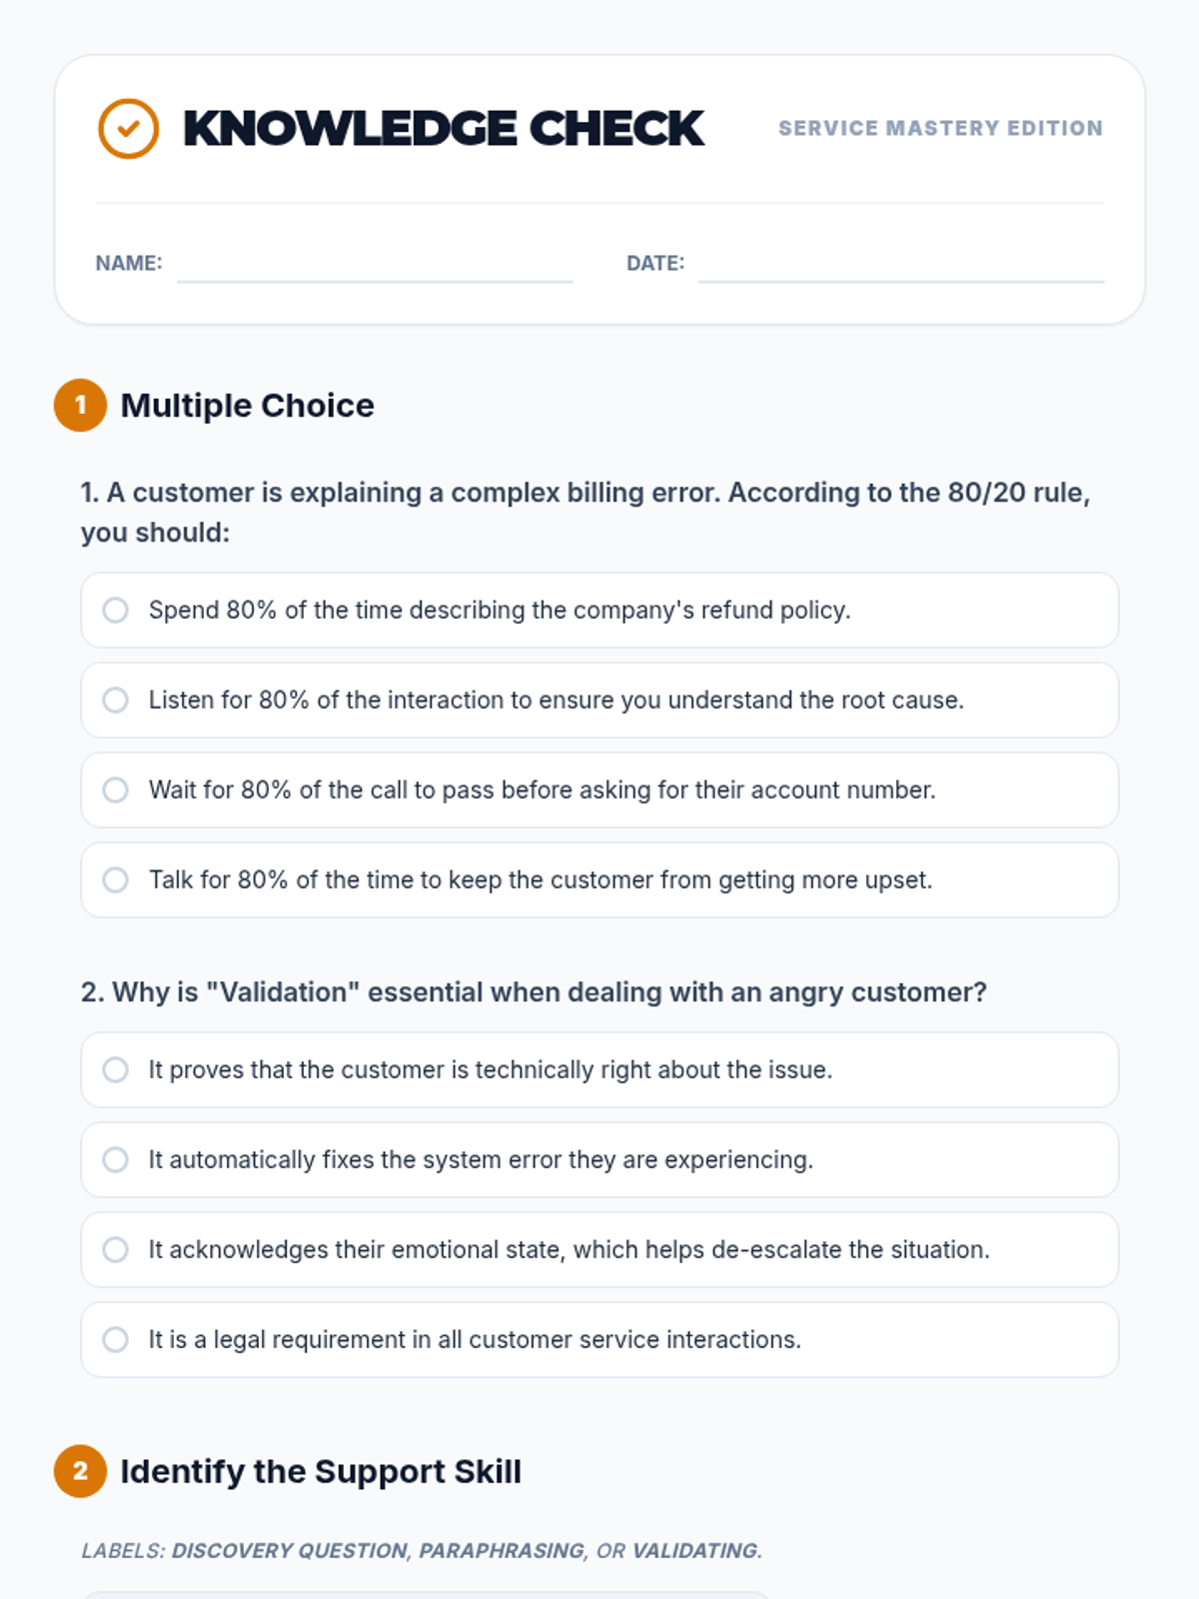Click question 1 about the 80/20 rule
Image resolution: width=1199 pixels, height=1599 pixels.
[x=585, y=512]
